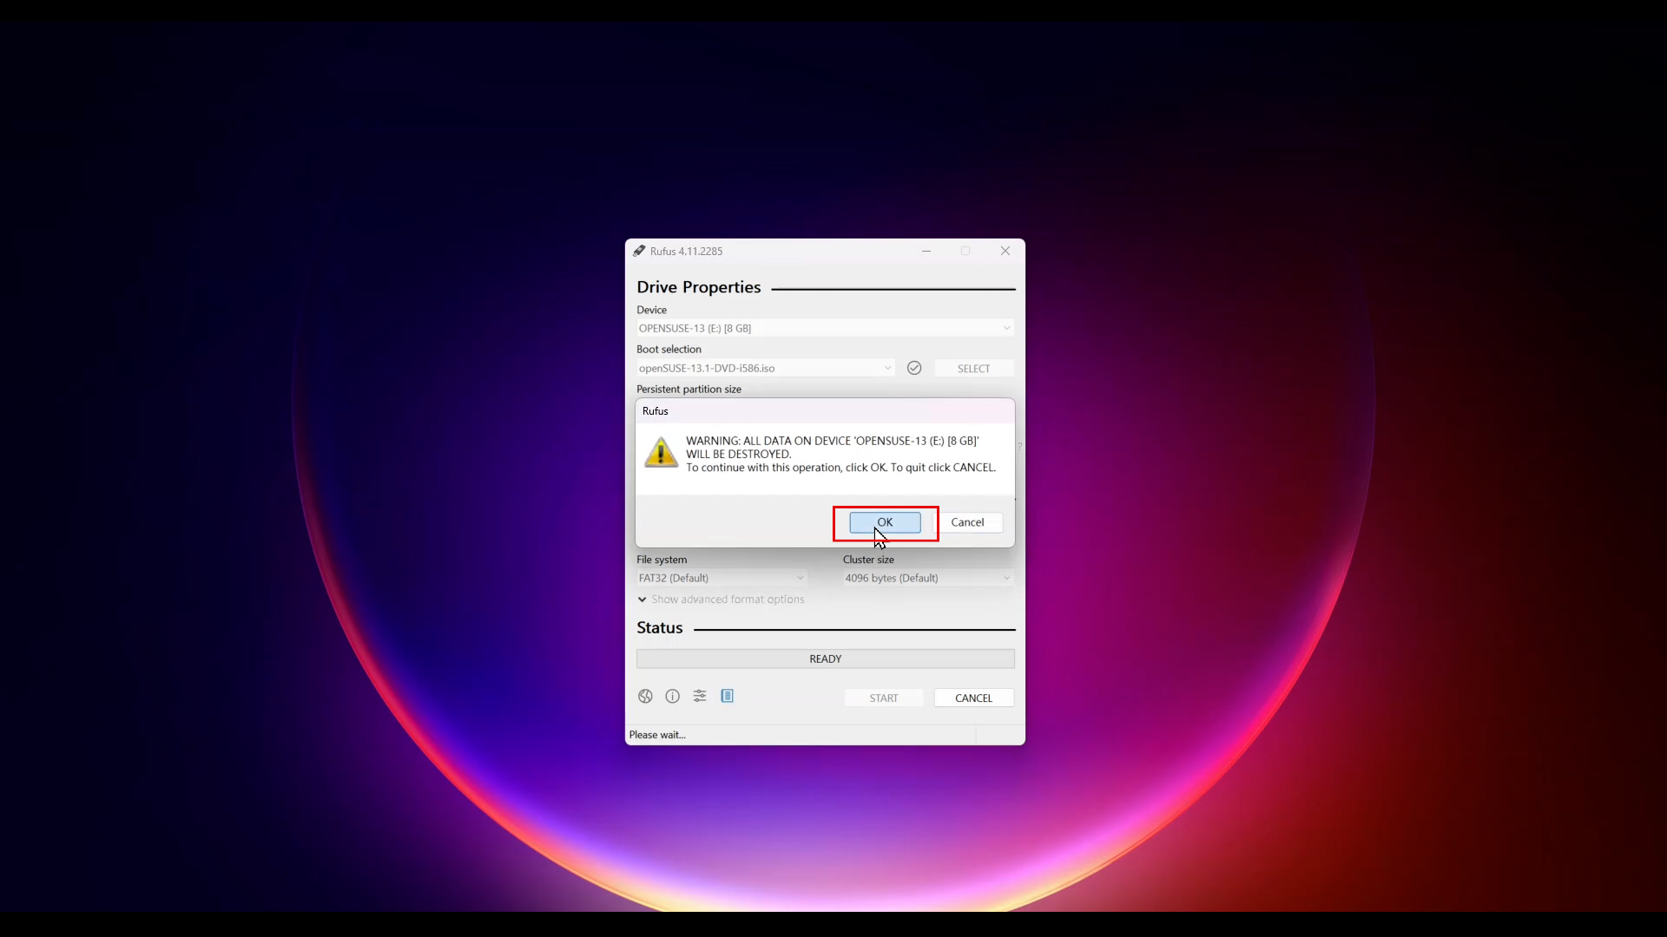Open the Device dropdown OPENSUSE-13

824,328
